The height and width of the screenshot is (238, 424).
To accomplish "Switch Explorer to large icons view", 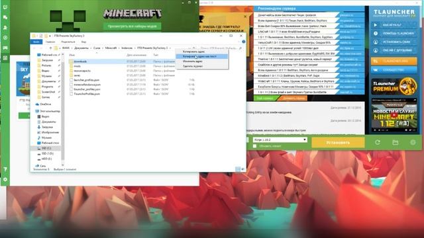I will (242, 169).
